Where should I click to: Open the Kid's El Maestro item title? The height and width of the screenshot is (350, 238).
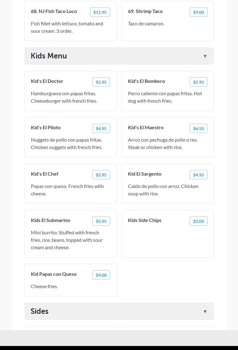[x=146, y=127]
